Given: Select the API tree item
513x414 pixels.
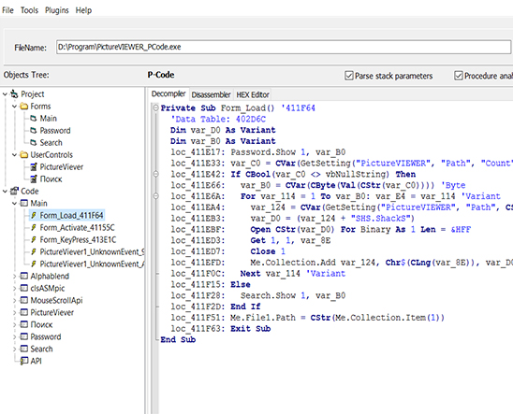Looking at the screenshot, I should coord(36,361).
